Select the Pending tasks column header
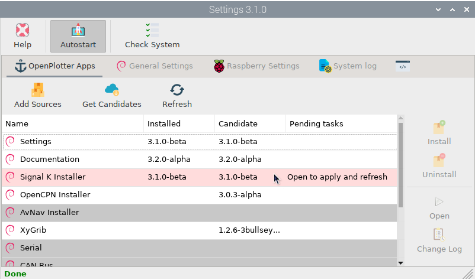The image size is (475, 280). [341, 124]
